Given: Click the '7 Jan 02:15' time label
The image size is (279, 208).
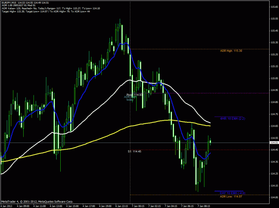Looking at the screenshot, I should [155, 206].
